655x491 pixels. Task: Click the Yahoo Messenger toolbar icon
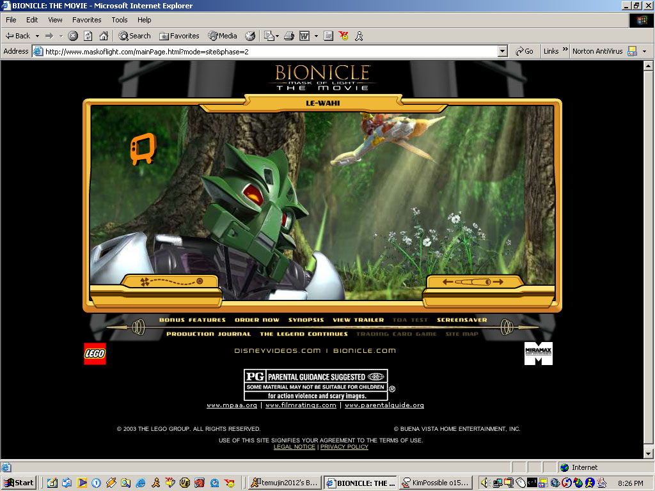pos(343,36)
